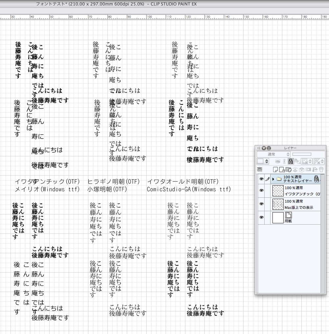Transfer to lower layer icon
Viewport: 329px width, 334px height.
coord(295,169)
